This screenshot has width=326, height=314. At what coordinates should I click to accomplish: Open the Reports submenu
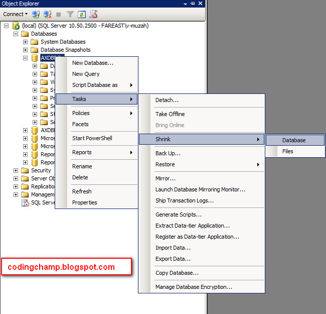point(96,152)
